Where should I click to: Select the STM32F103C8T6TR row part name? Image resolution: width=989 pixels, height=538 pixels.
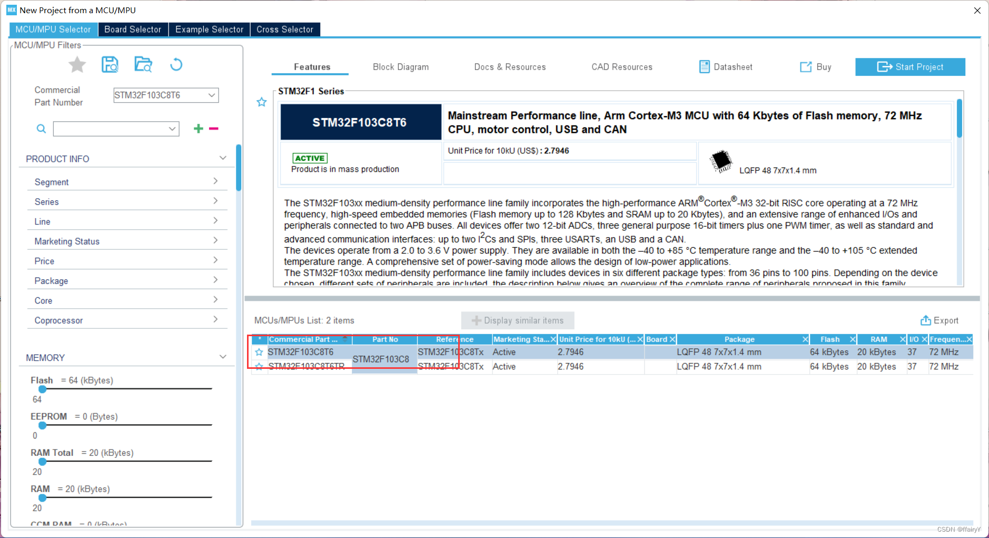click(x=306, y=367)
